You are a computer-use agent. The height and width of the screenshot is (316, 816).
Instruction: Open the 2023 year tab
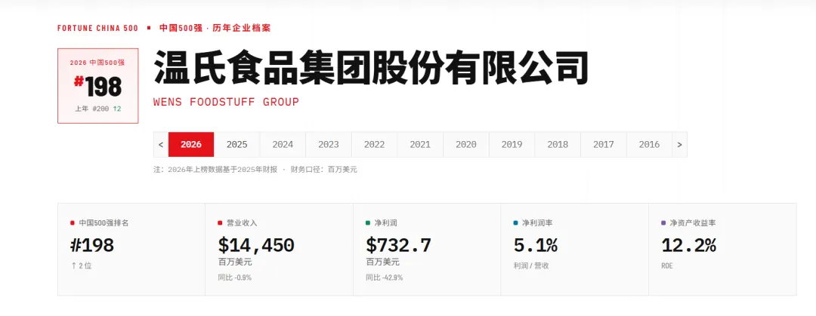(329, 145)
